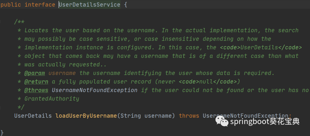Collapse the Javadoc comment at its opening line
The image size is (310, 136).
[1, 22]
